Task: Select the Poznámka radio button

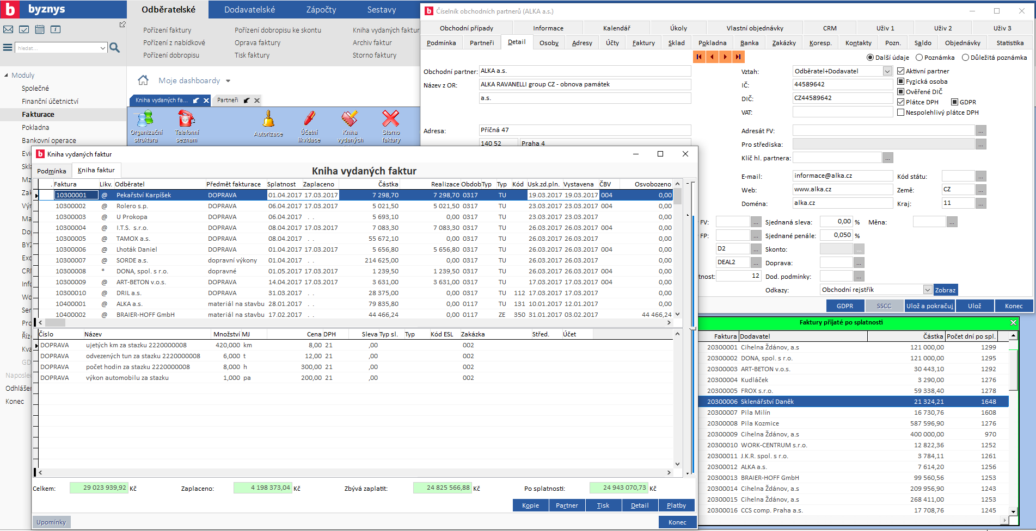Action: coord(919,58)
